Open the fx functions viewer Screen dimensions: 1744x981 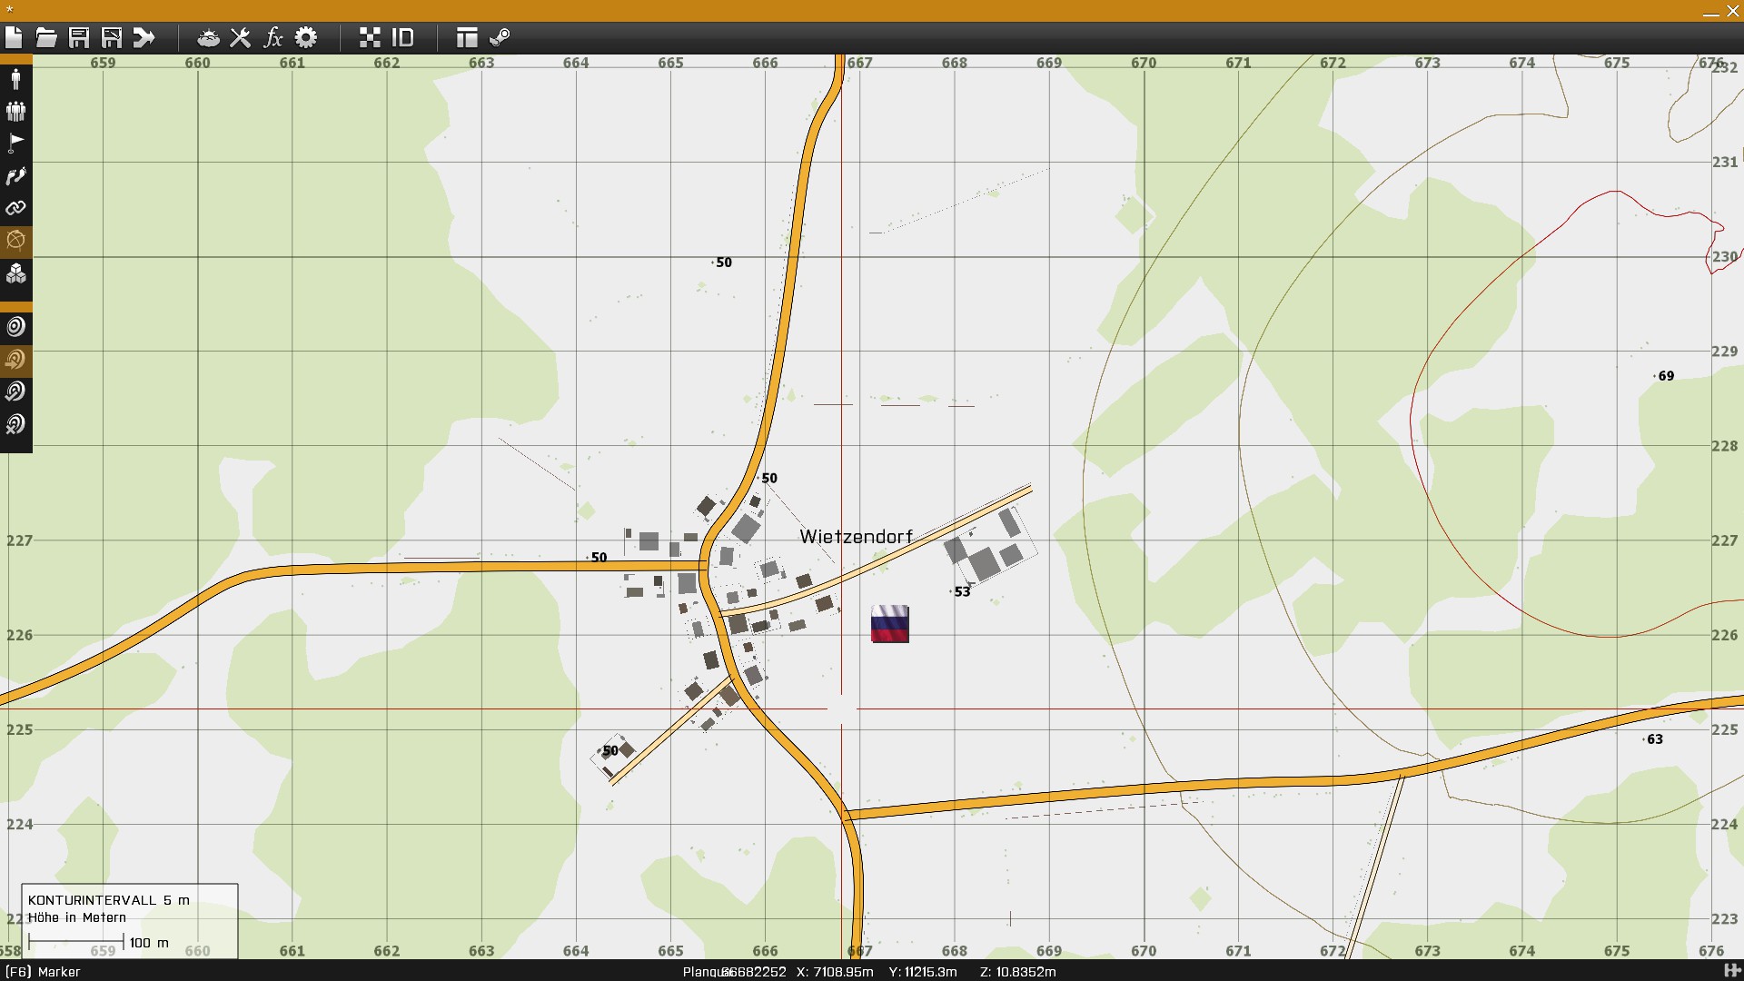(x=273, y=37)
